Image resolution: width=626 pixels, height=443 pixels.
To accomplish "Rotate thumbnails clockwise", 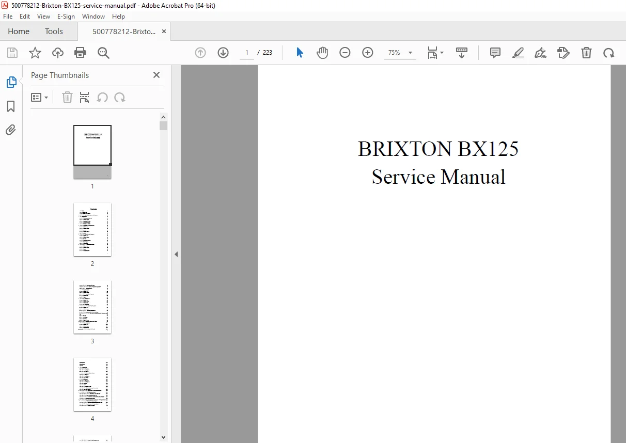I will pos(120,97).
